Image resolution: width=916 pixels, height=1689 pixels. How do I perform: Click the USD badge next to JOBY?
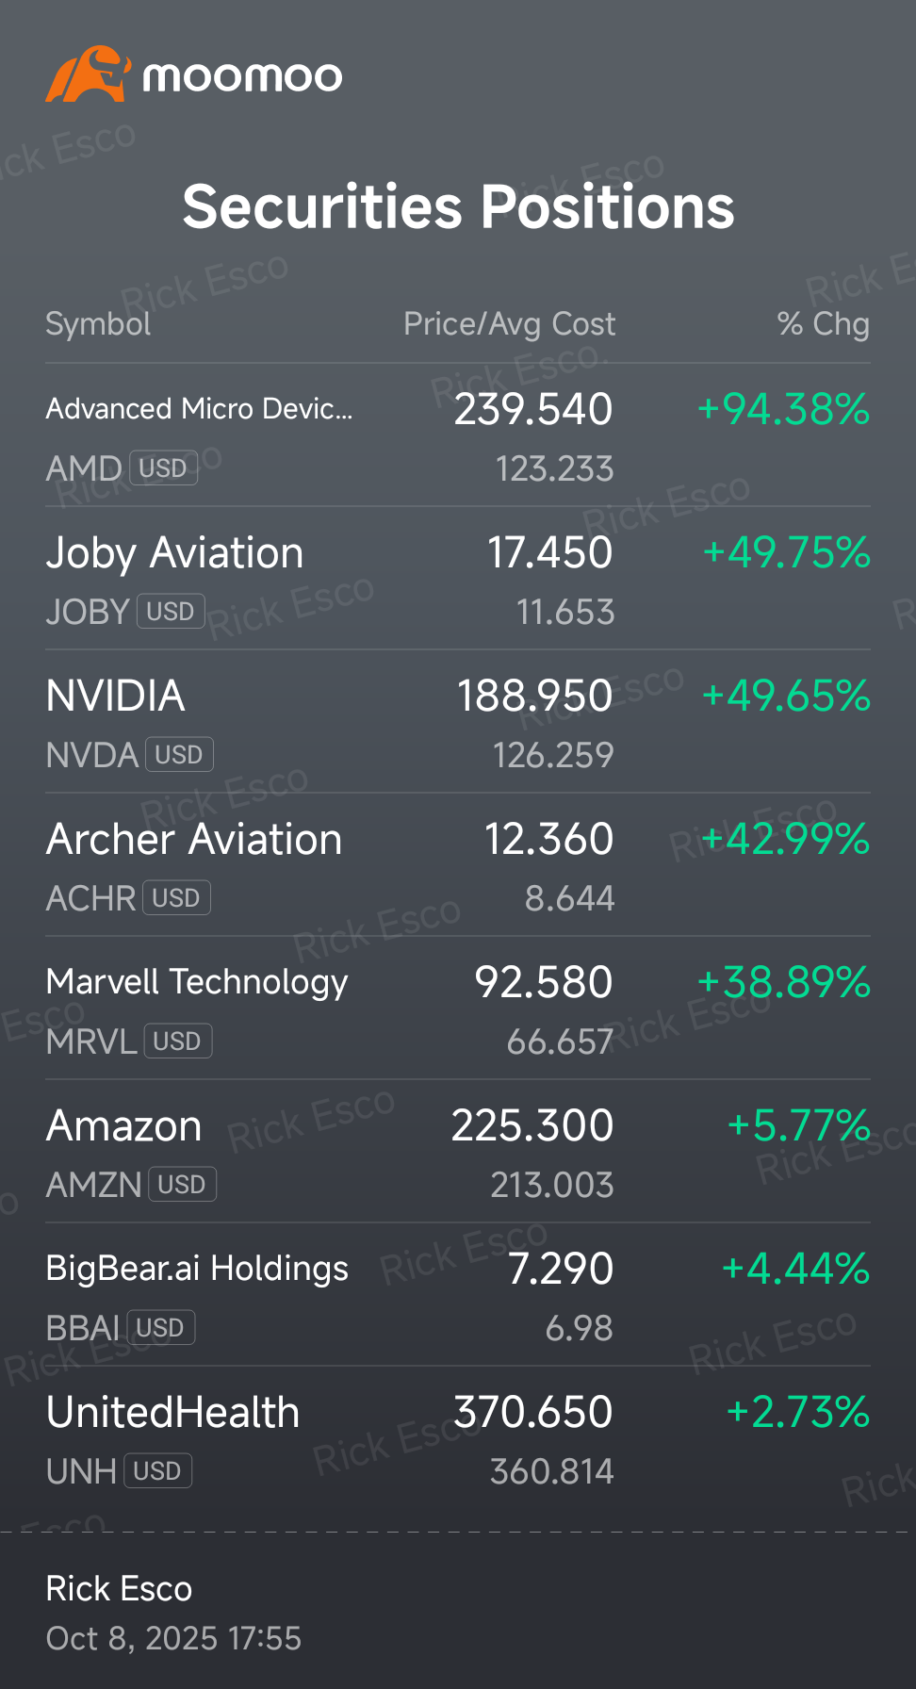click(171, 612)
